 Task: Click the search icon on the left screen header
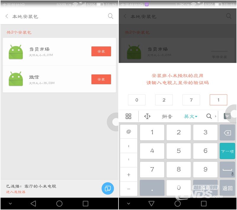(x=111, y=16)
